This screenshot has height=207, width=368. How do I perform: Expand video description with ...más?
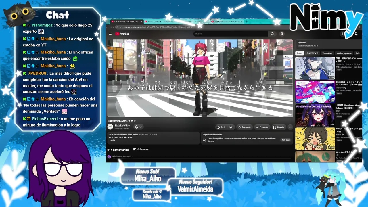(112, 140)
